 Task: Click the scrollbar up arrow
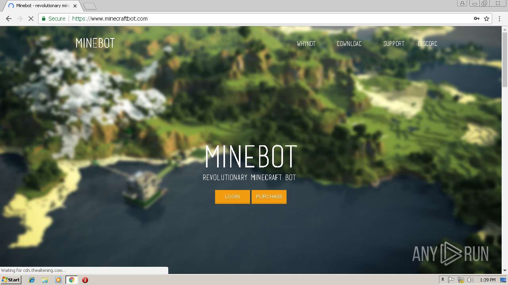point(505,28)
